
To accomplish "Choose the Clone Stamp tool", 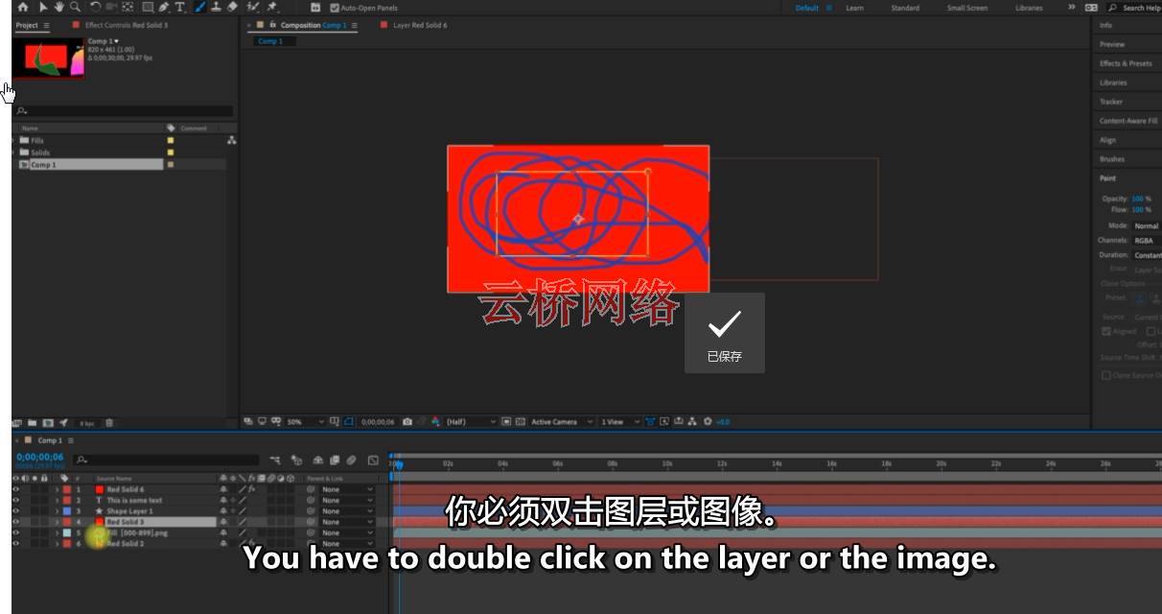I will (x=216, y=7).
